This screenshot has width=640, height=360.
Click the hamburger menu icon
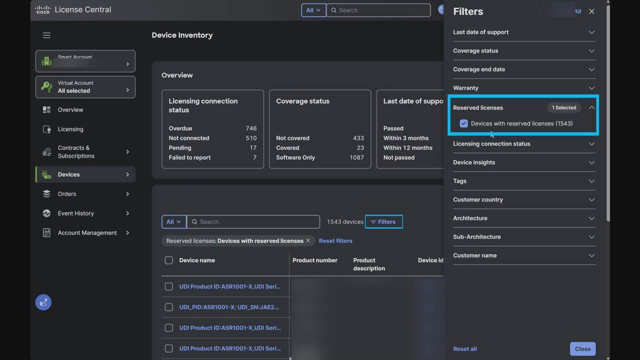tap(46, 35)
